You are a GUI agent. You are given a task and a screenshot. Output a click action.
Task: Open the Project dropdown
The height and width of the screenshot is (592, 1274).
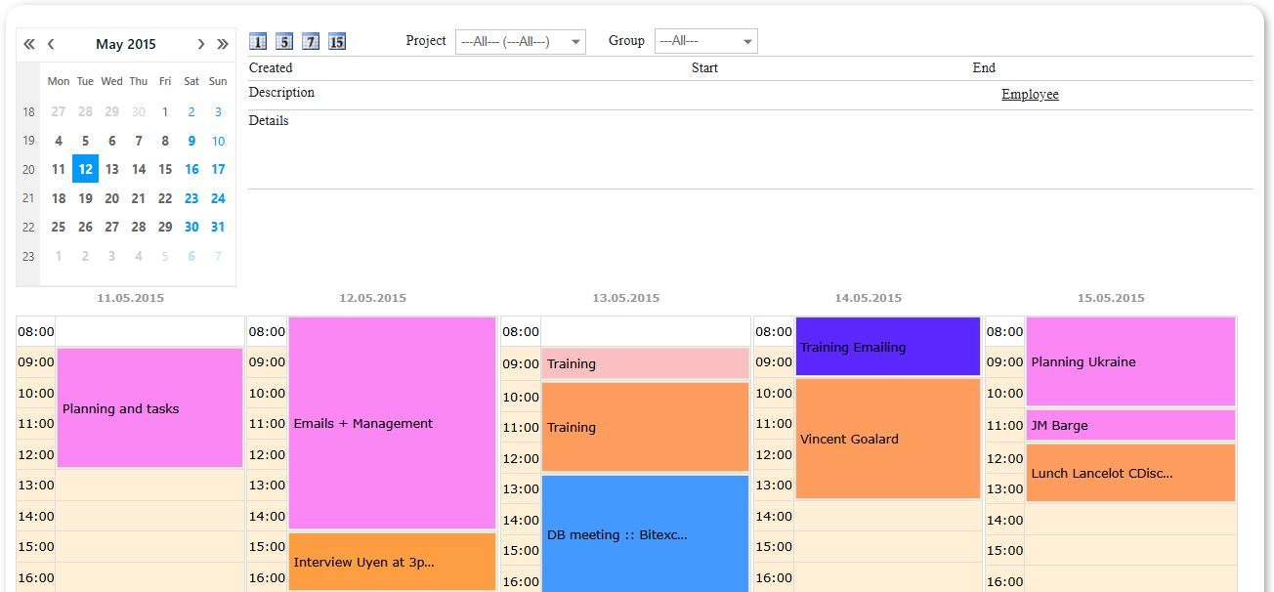point(521,42)
